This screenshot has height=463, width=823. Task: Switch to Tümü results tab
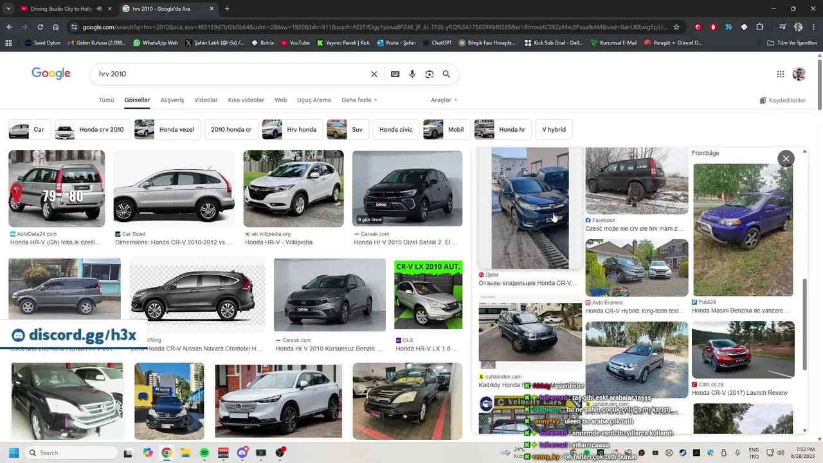[106, 100]
